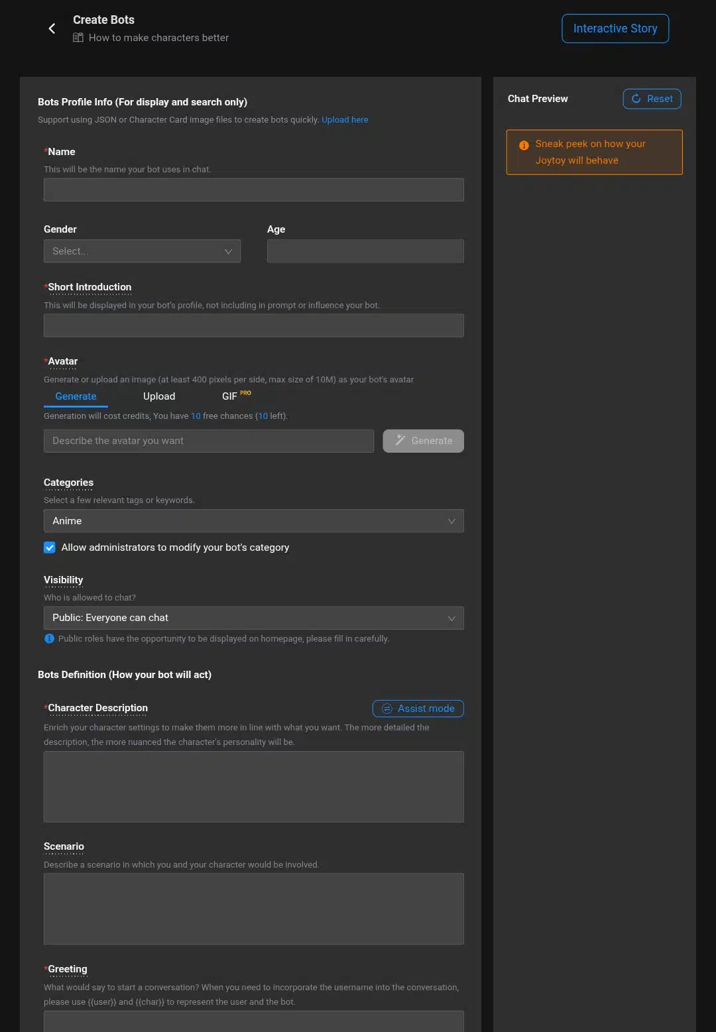Click the Visibility field label
Image resolution: width=716 pixels, height=1032 pixels.
pos(64,580)
